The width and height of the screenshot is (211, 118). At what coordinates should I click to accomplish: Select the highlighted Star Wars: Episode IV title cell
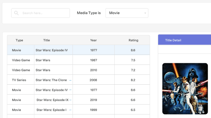pos(53,50)
